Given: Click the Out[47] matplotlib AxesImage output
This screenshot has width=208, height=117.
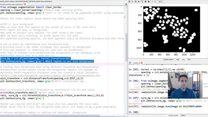Looking at the screenshot, I should point(165,106).
